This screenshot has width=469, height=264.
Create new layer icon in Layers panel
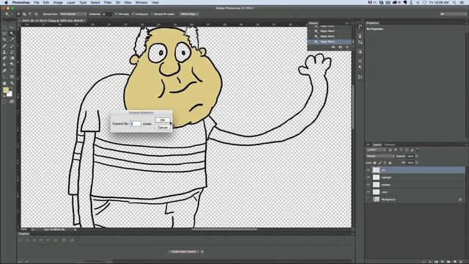[x=455, y=262]
